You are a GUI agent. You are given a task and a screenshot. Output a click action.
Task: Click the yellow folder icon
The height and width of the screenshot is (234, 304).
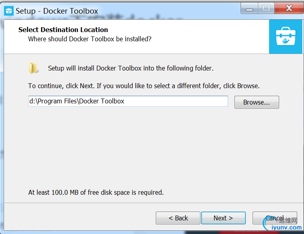[x=33, y=68]
